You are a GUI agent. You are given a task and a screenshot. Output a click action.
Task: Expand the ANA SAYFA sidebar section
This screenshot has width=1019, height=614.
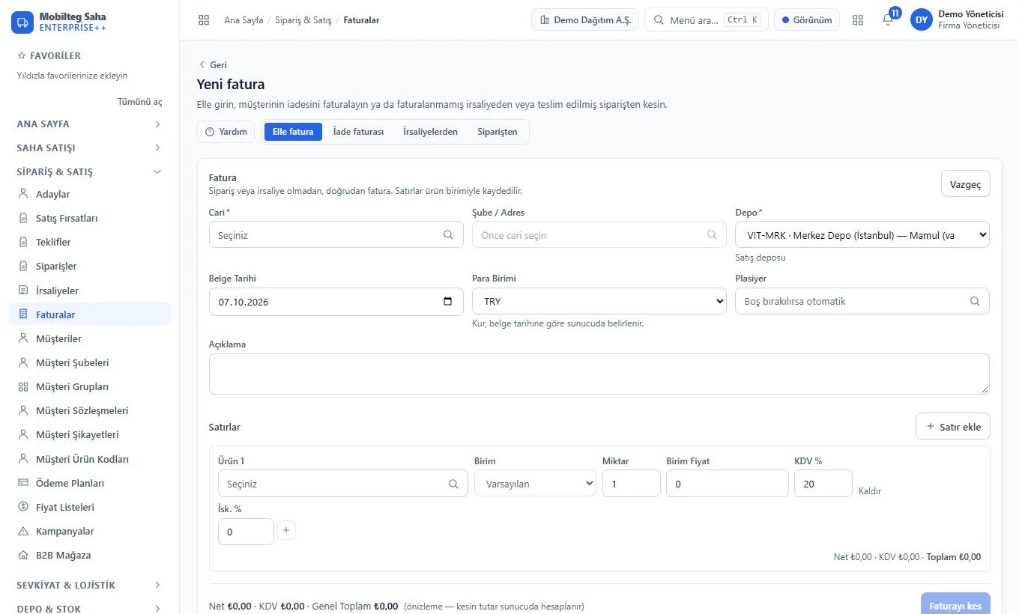90,124
